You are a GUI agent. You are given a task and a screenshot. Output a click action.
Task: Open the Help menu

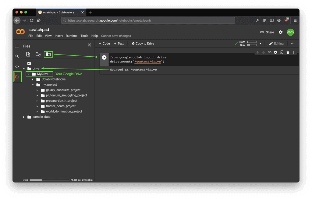[x=94, y=36]
